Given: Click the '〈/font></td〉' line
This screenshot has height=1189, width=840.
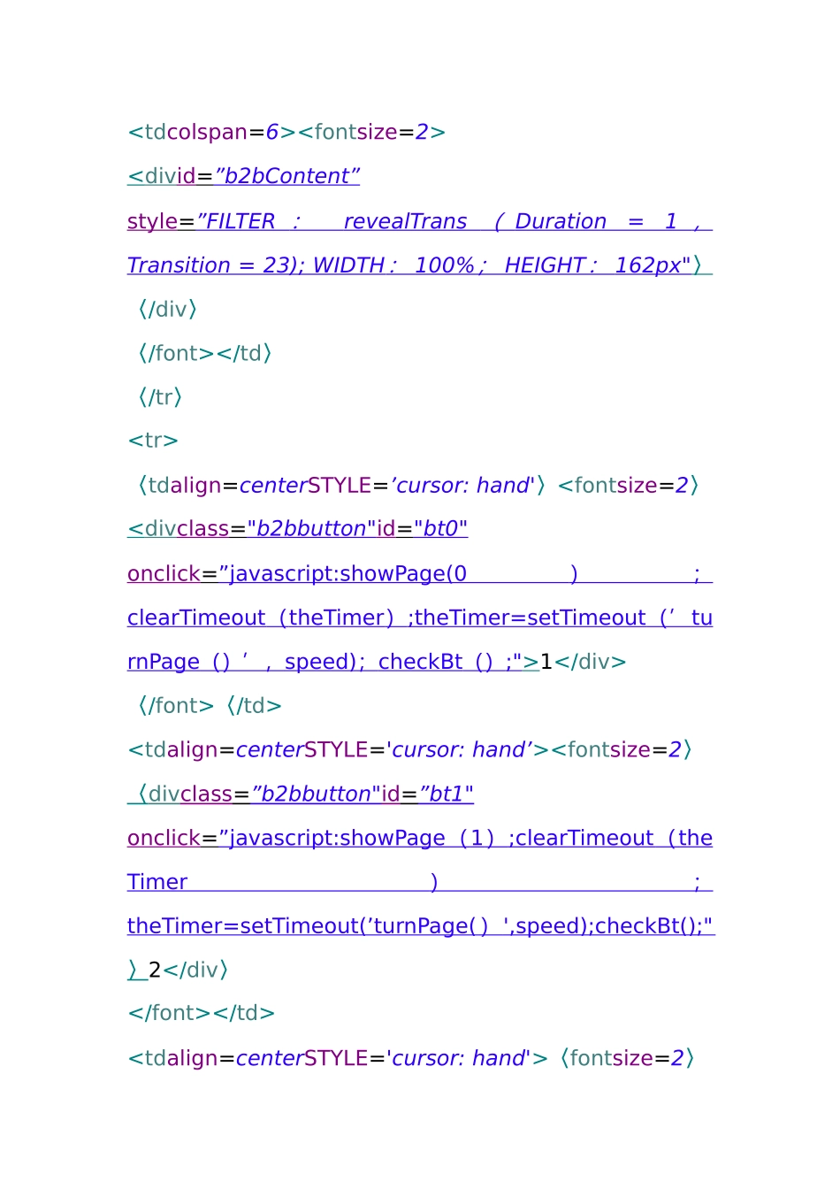Looking at the screenshot, I should [x=204, y=354].
